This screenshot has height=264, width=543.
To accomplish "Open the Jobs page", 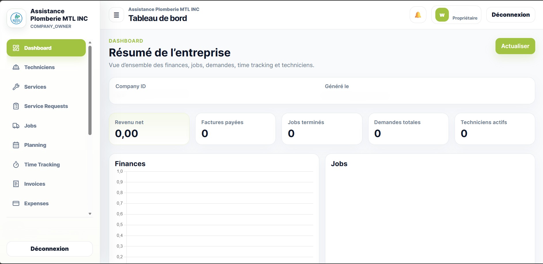I will (46, 126).
